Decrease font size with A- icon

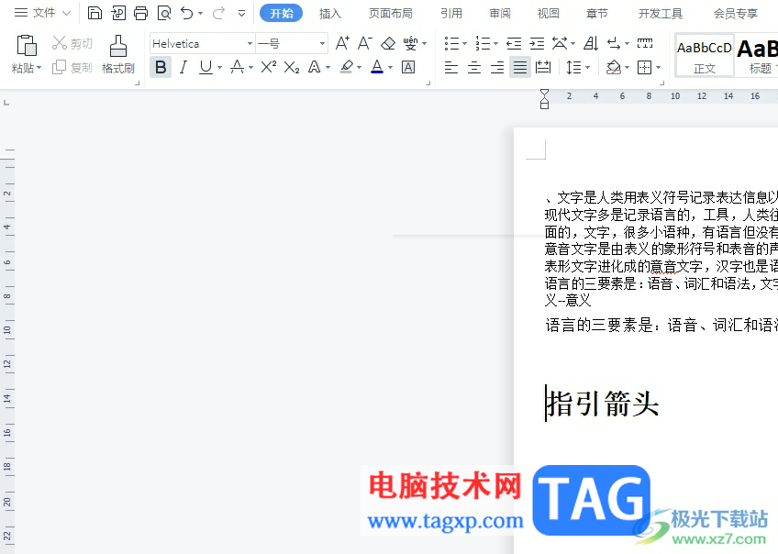[365, 44]
